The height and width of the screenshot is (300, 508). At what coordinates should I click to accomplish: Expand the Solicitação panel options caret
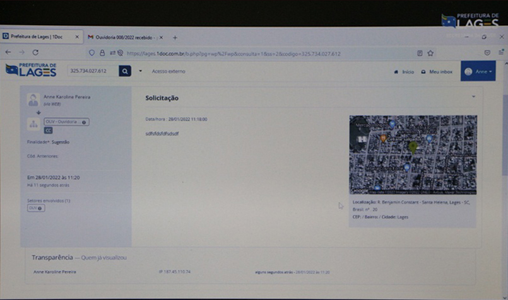[473, 97]
